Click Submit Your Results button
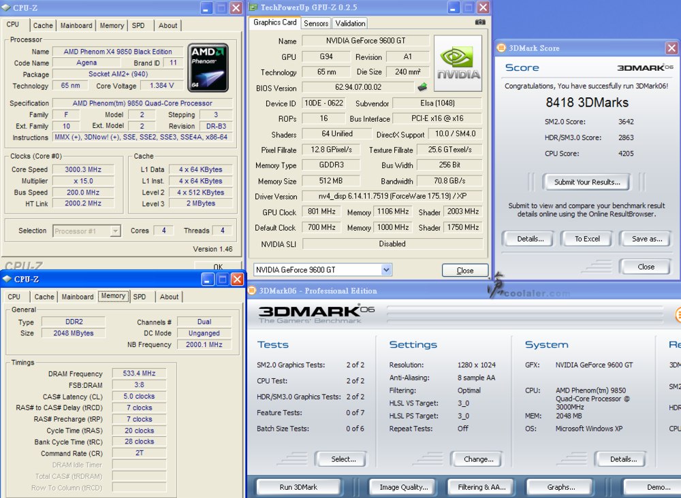The height and width of the screenshot is (498, 681). (x=587, y=182)
